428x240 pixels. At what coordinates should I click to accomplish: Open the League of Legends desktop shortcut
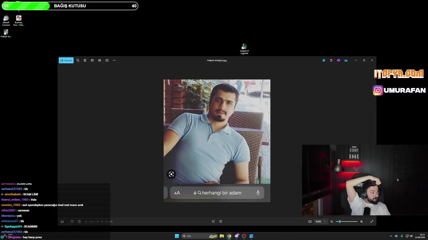(244, 49)
